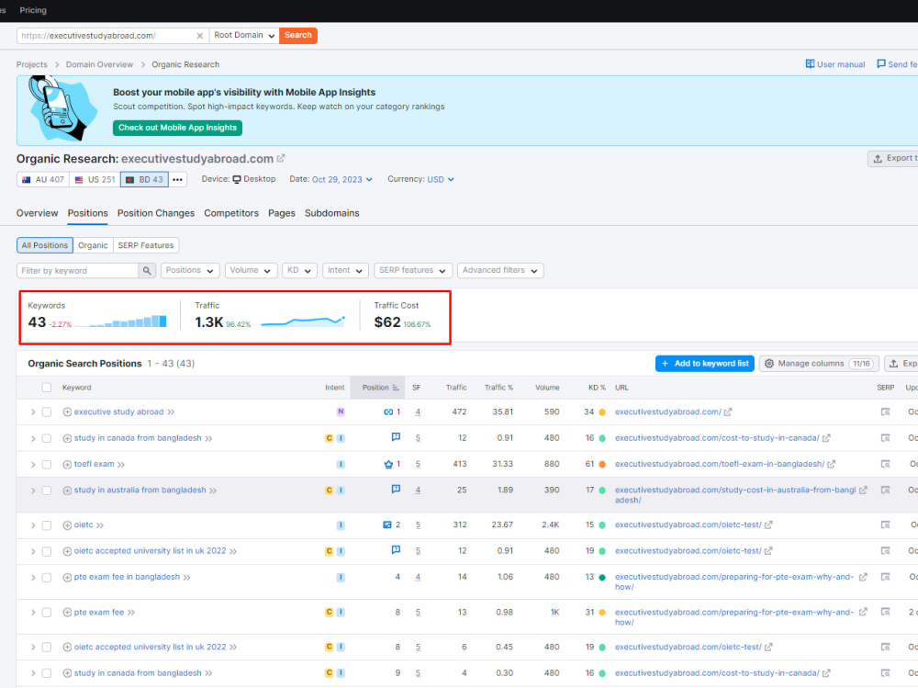View SERP snapshot for pte exam fee row

click(885, 613)
